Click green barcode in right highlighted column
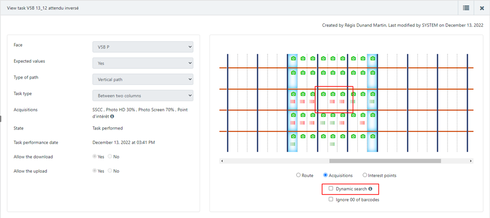Viewport: 490px width, 218px height. (x=372, y=101)
